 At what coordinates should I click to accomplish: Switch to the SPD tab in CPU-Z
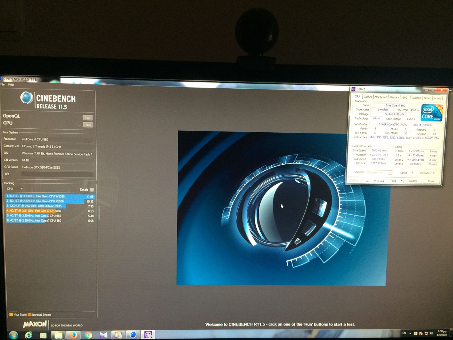[x=405, y=98]
